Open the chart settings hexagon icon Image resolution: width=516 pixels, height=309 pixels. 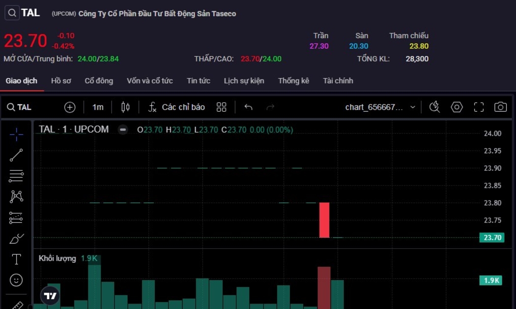point(457,107)
